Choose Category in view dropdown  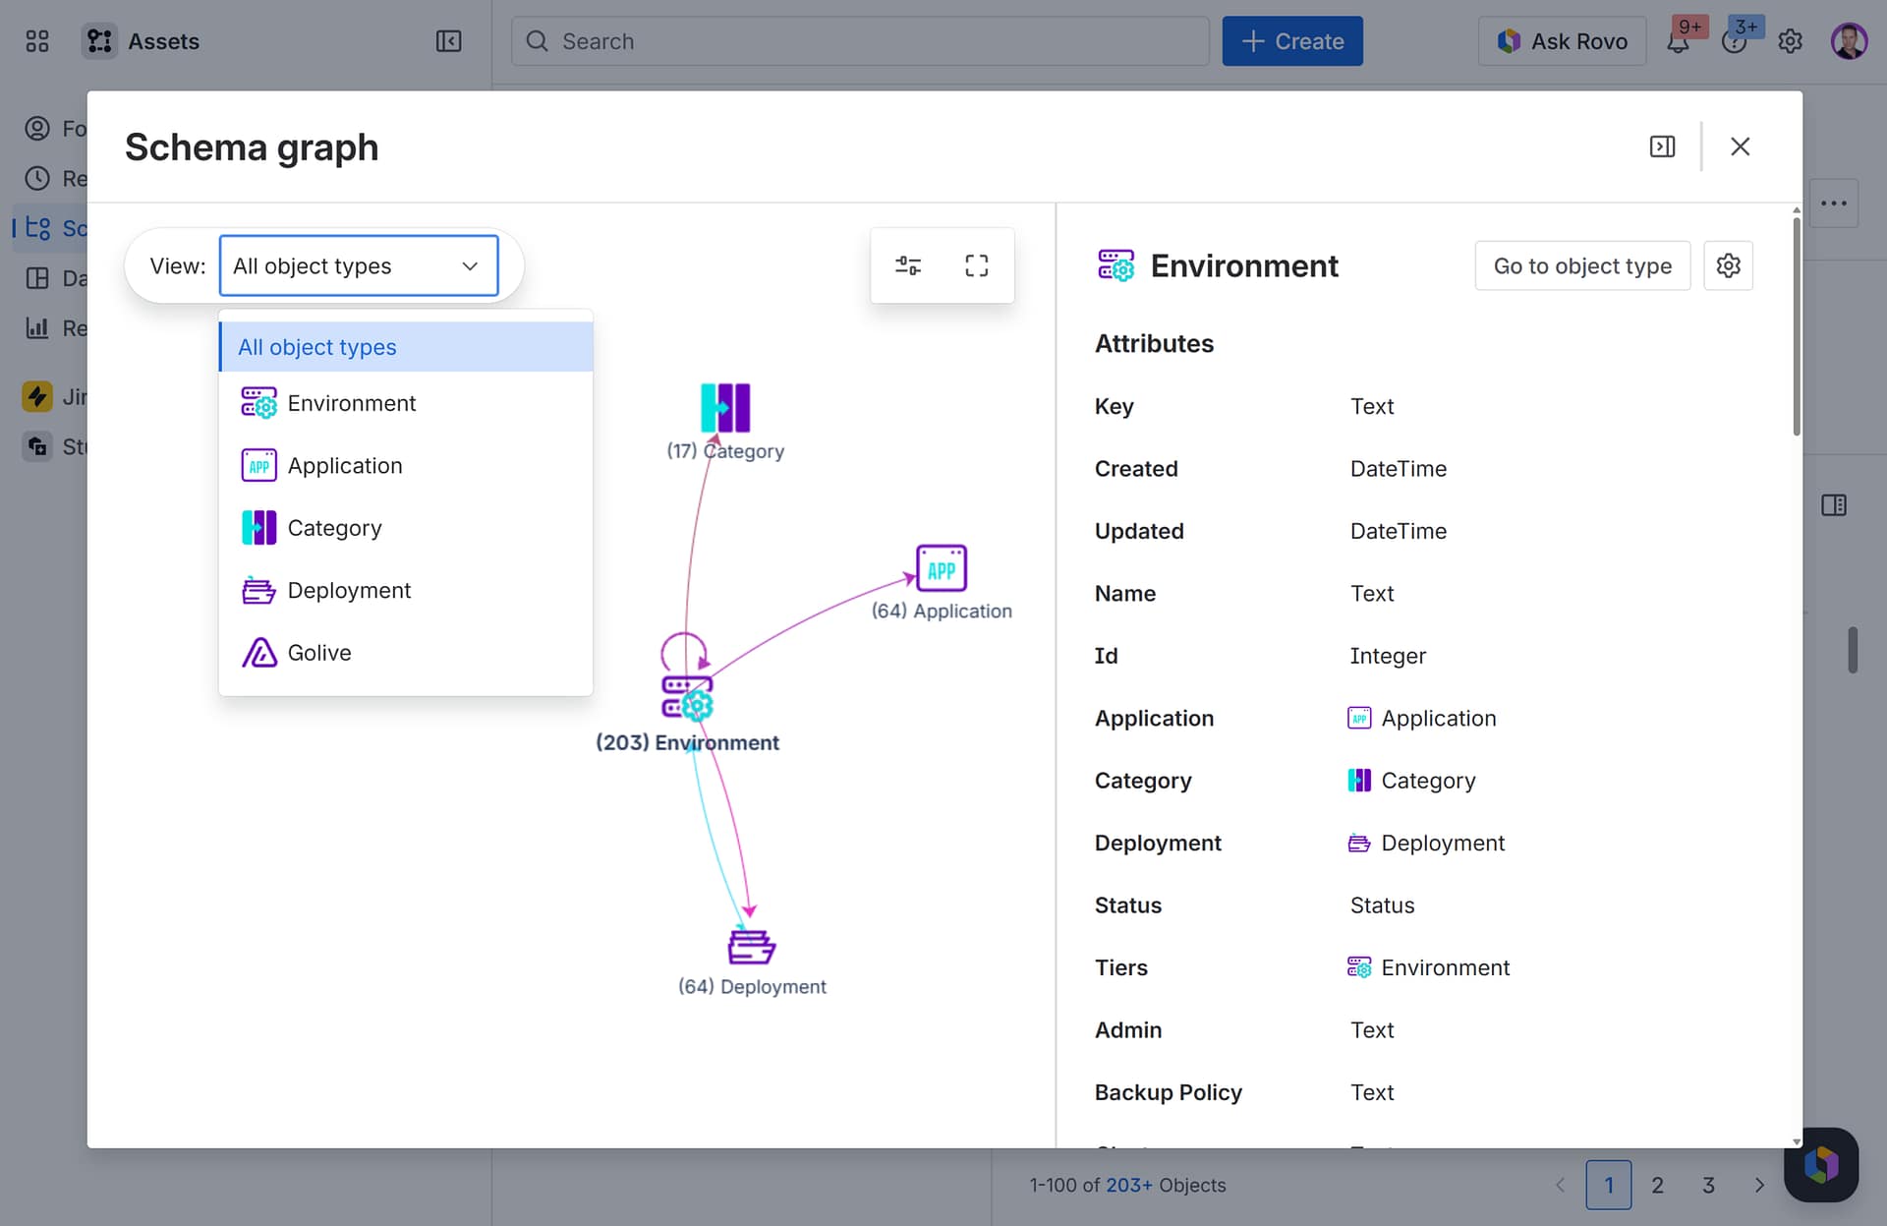click(406, 528)
